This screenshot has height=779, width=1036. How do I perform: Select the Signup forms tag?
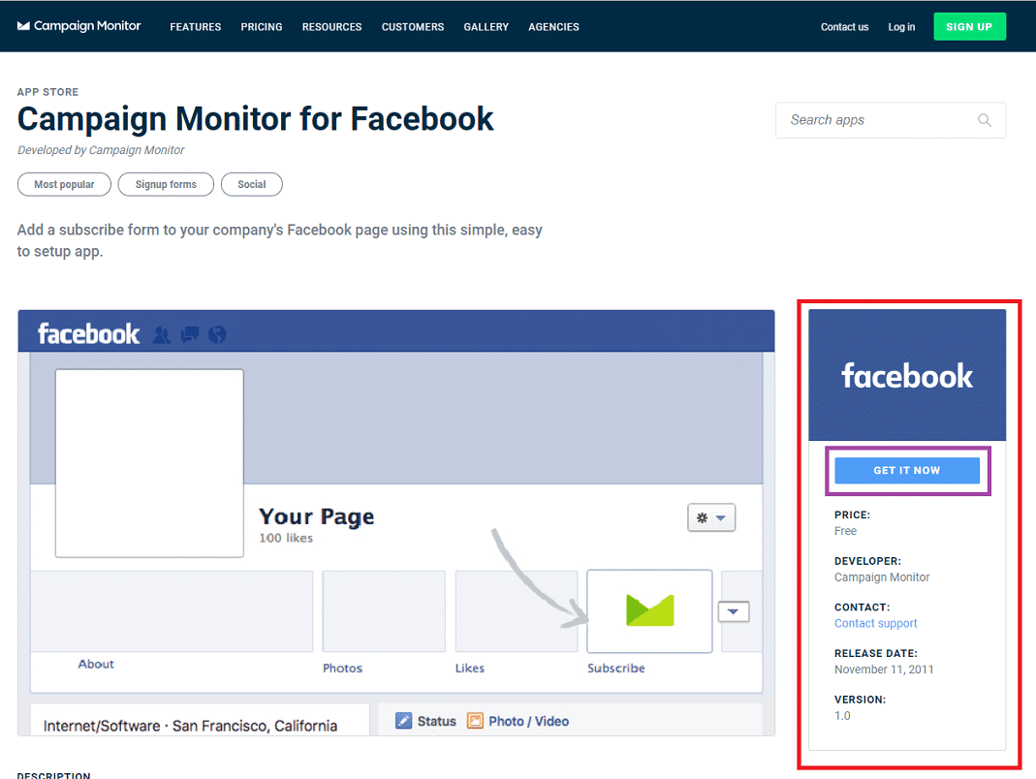(x=166, y=184)
